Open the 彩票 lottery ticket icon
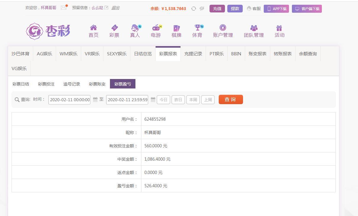 tap(114, 28)
